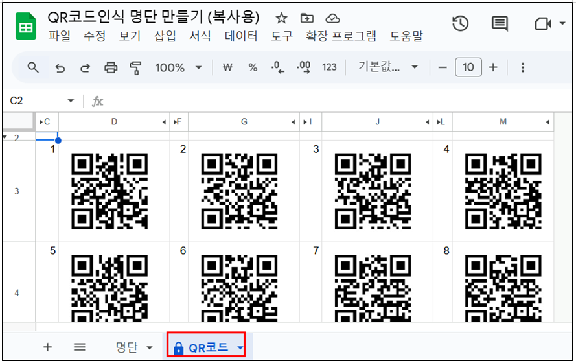Select column D header
Image resolution: width=576 pixels, height=363 pixels.
tap(114, 122)
